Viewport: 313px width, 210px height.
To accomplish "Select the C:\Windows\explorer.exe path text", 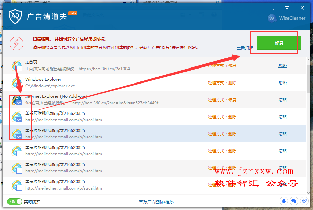I will (50, 86).
